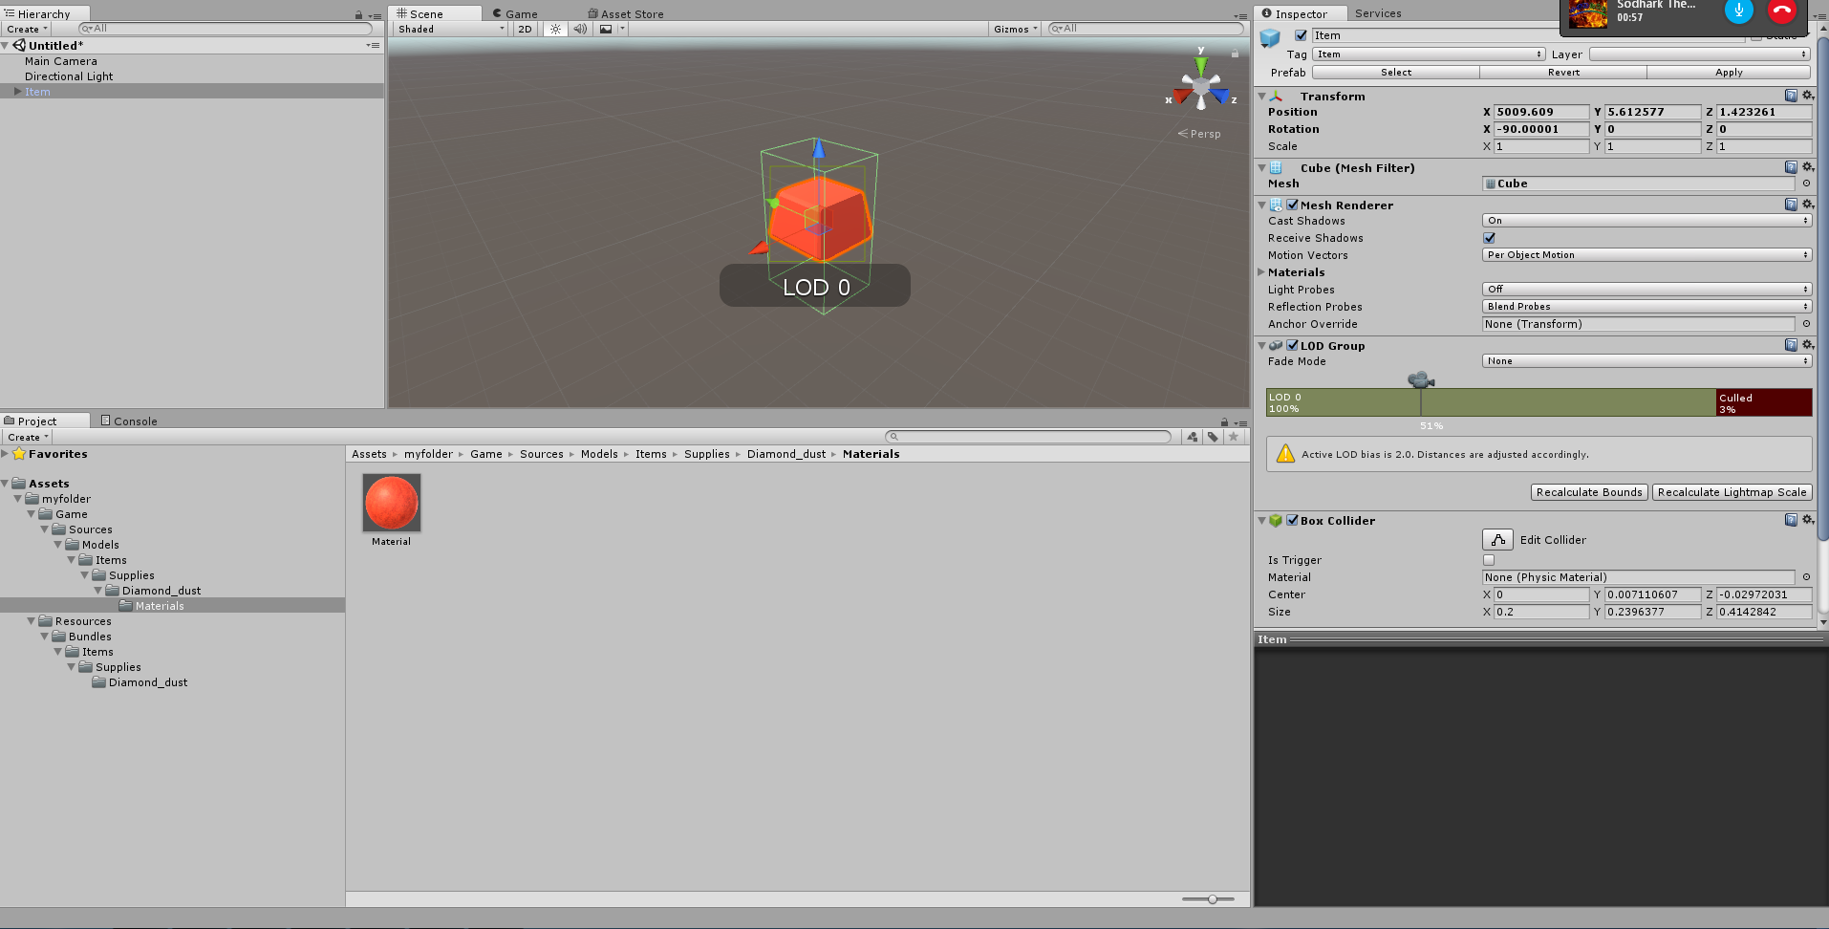Switch to the Game tab

(x=515, y=13)
